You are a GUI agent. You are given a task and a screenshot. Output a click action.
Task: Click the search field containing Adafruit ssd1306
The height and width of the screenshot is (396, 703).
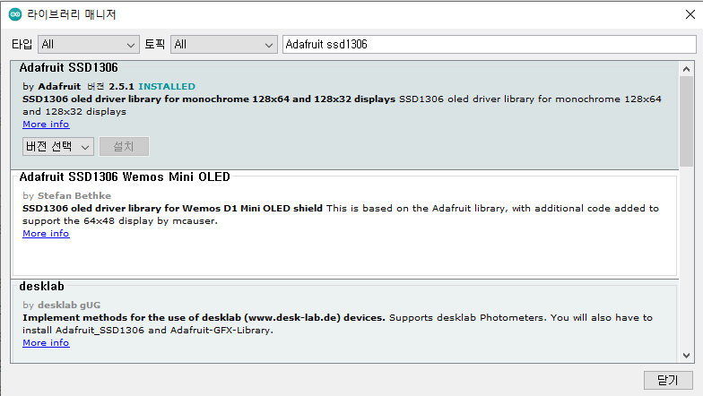click(490, 45)
